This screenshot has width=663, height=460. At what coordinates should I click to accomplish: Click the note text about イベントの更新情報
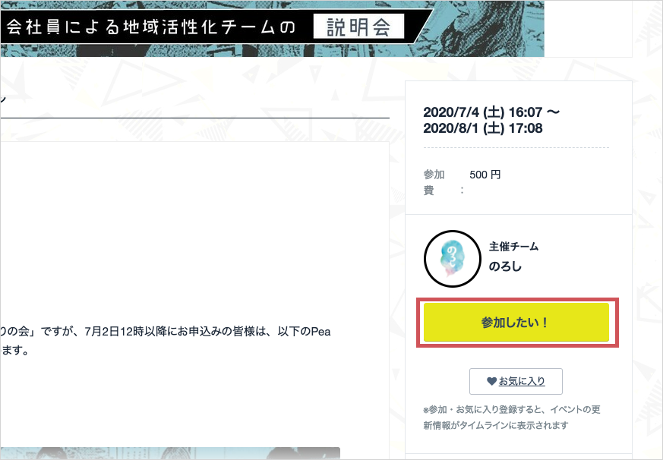512,417
